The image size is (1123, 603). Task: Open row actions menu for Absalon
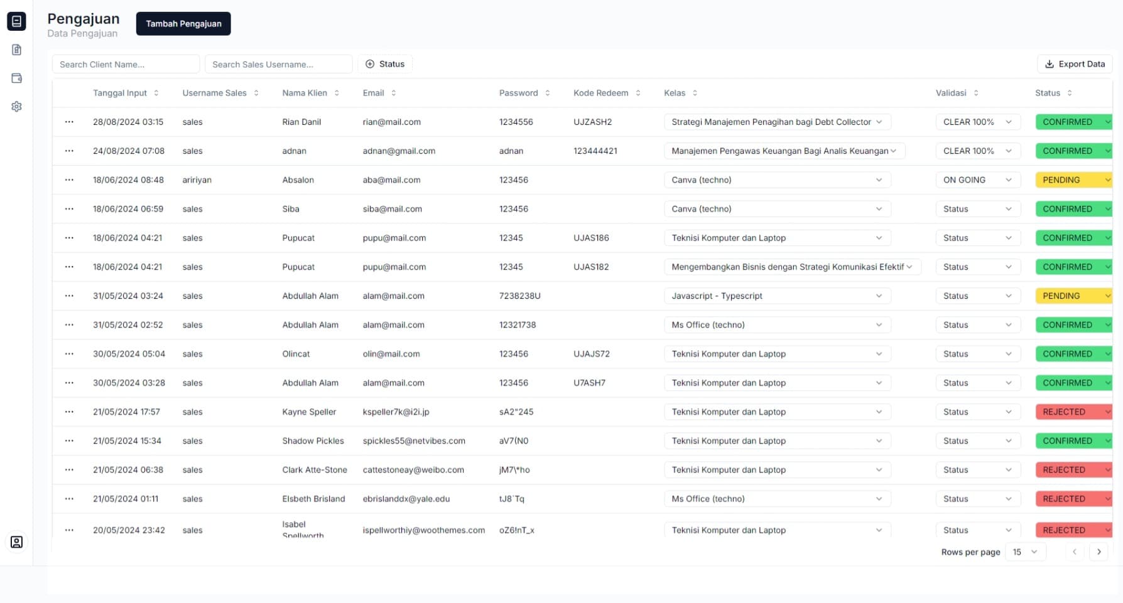pos(69,180)
